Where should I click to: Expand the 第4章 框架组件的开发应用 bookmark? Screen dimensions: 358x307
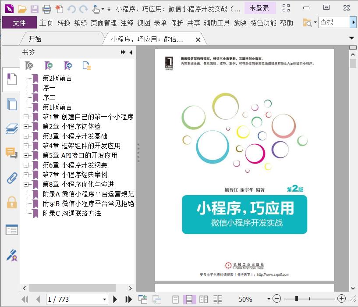(26, 146)
